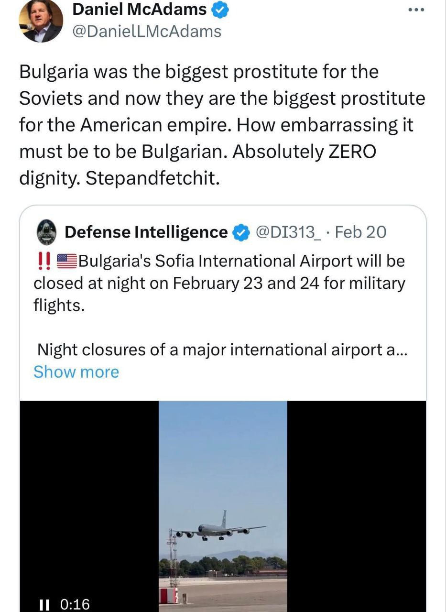
Task: Click the Daniel McAdams display name
Action: (x=139, y=9)
